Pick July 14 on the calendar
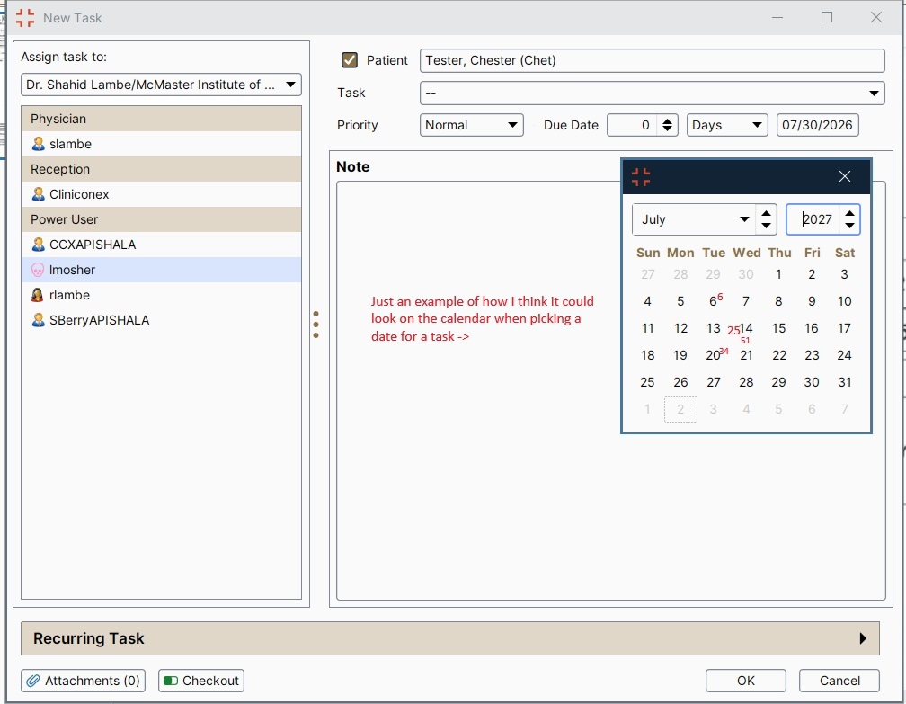Image resolution: width=906 pixels, height=704 pixels. pos(746,328)
